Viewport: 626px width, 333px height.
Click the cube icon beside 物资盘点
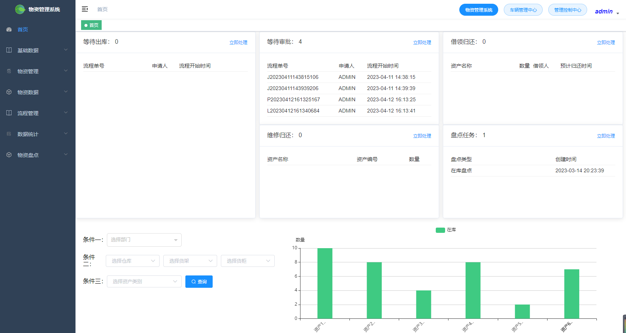[9, 155]
